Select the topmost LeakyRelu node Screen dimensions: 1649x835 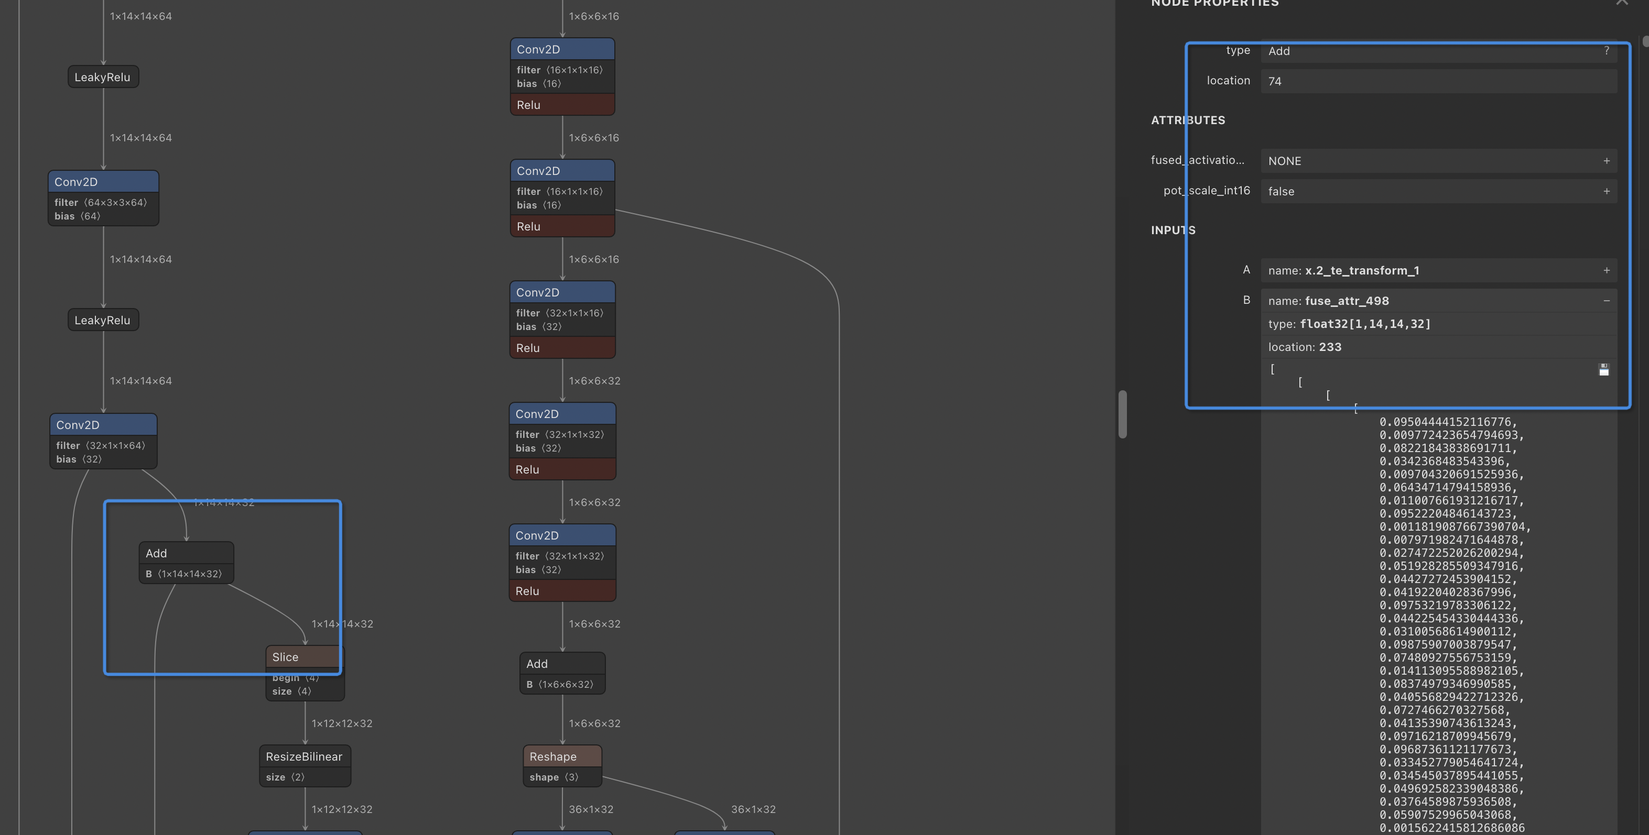tap(102, 78)
